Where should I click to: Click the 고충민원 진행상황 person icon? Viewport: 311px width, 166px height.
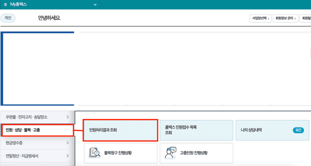tap(170, 153)
